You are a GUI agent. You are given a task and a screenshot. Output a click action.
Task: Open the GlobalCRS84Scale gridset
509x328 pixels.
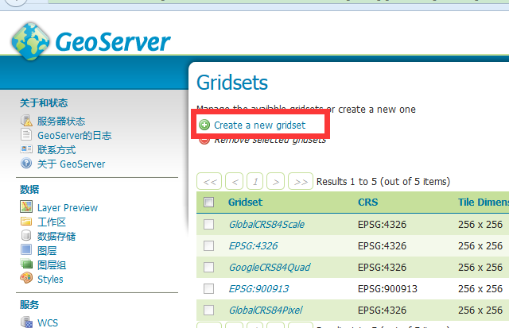click(x=267, y=224)
